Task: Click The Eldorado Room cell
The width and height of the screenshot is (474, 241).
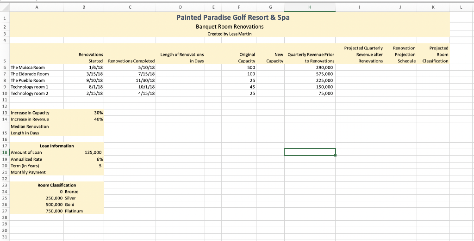Action: (37, 74)
